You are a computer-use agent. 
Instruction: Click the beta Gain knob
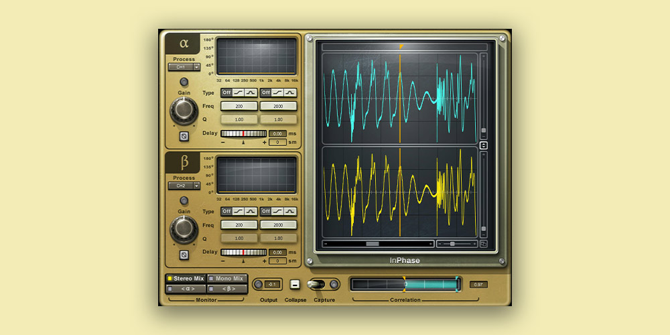tap(184, 228)
